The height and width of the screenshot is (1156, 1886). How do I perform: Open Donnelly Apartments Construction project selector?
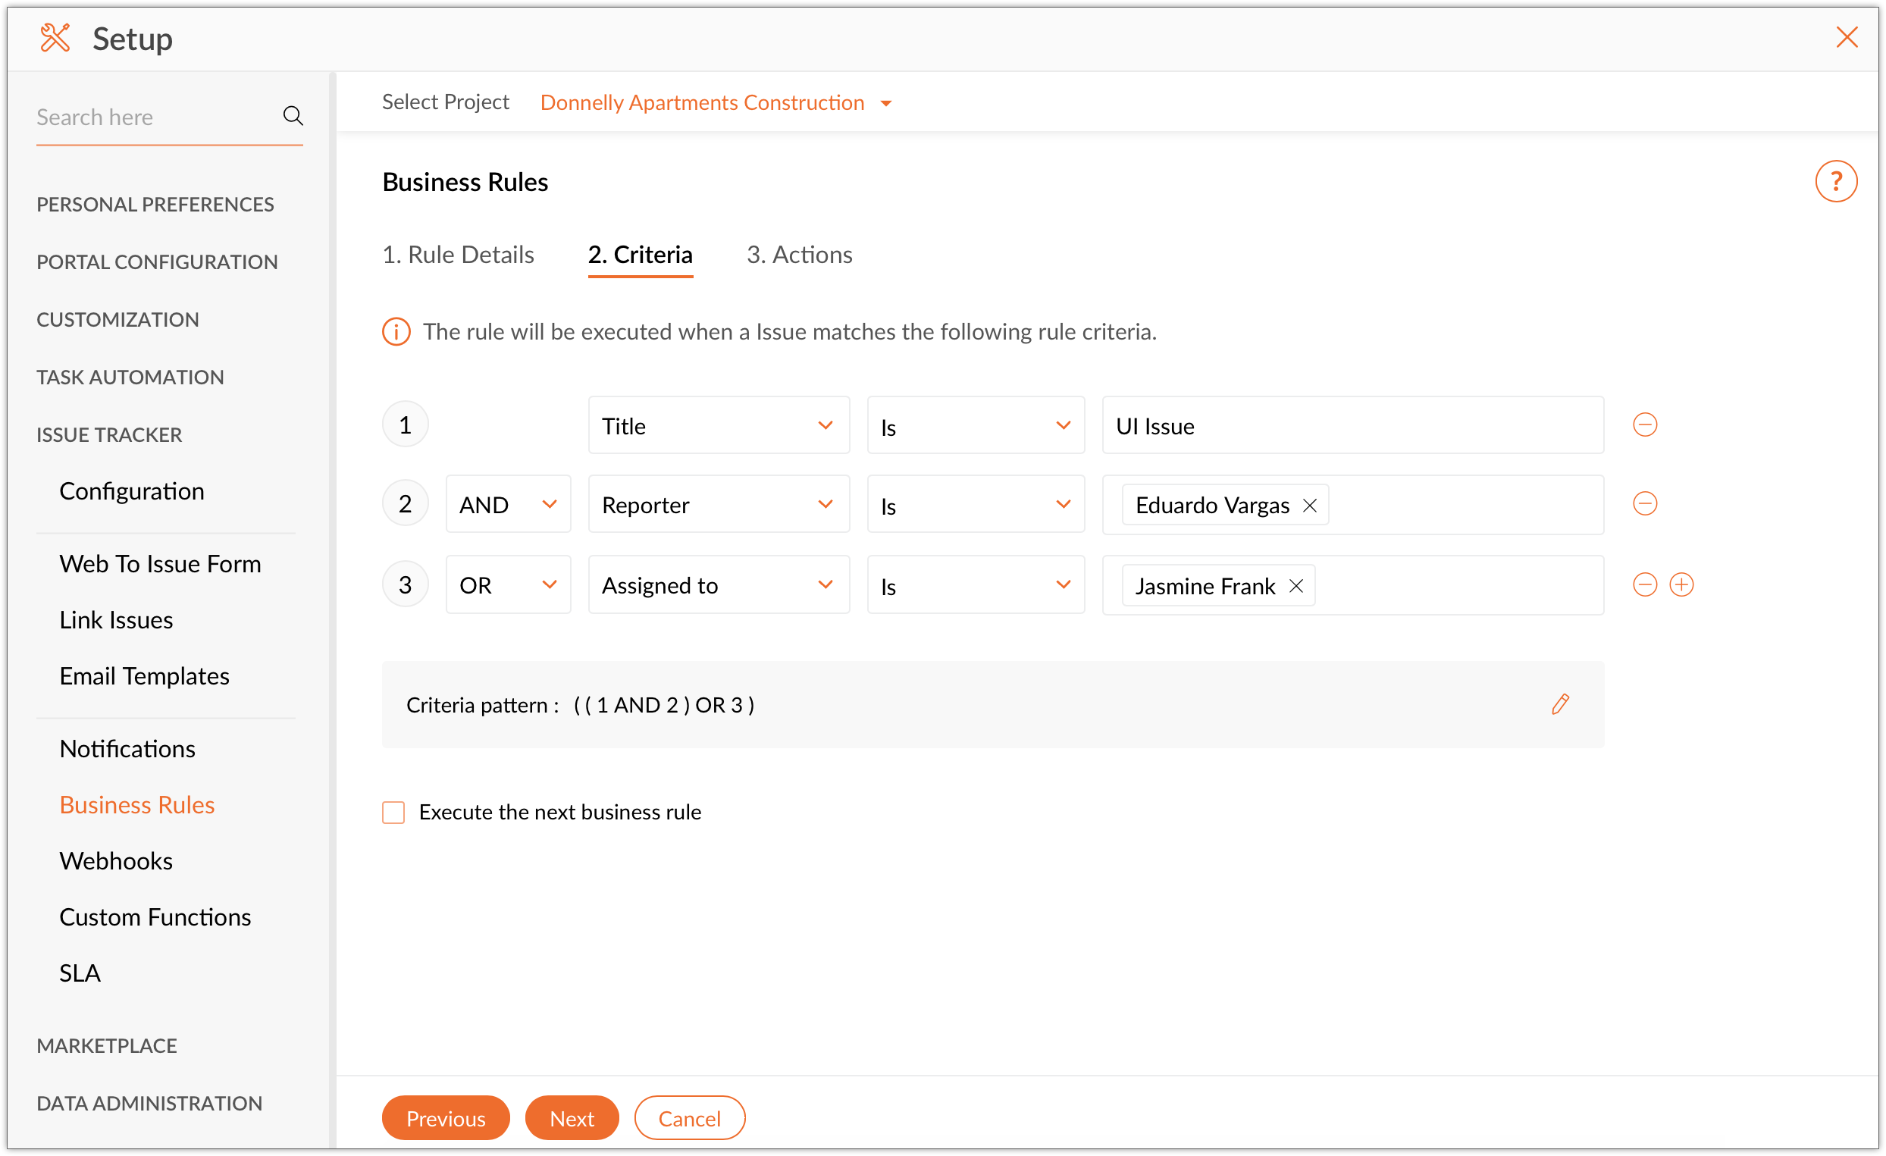716,102
